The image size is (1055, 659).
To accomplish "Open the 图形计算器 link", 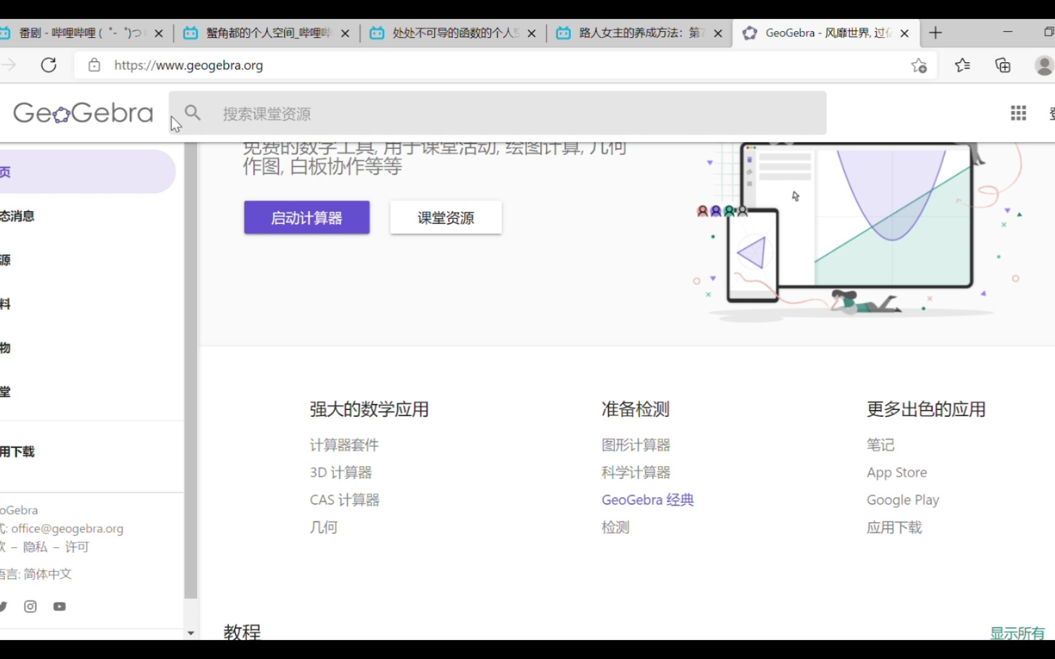I will click(636, 445).
